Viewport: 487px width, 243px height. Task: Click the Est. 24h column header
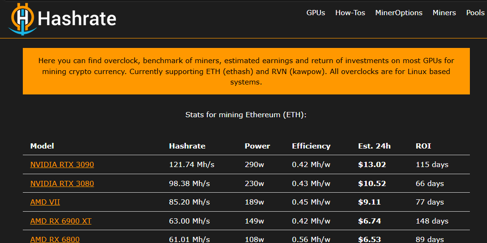pyautogui.click(x=374, y=146)
